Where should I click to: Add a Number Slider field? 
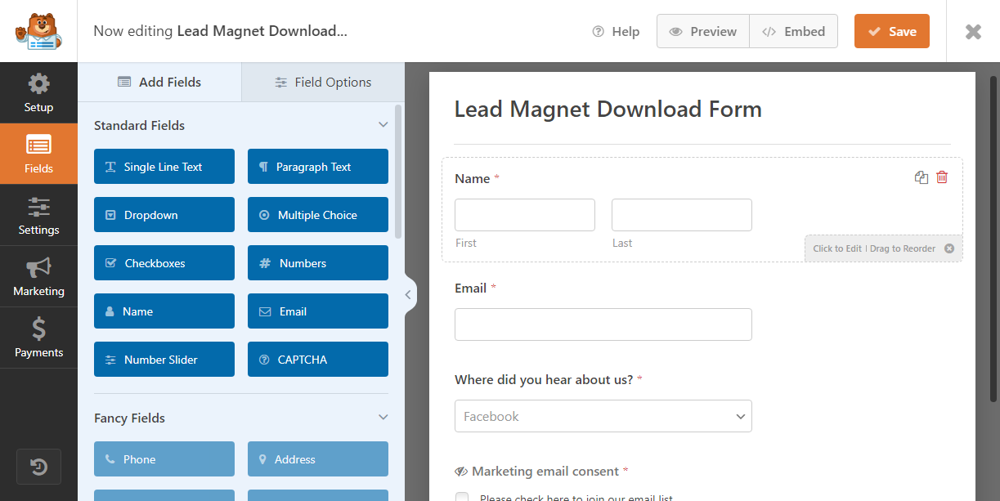click(x=164, y=360)
